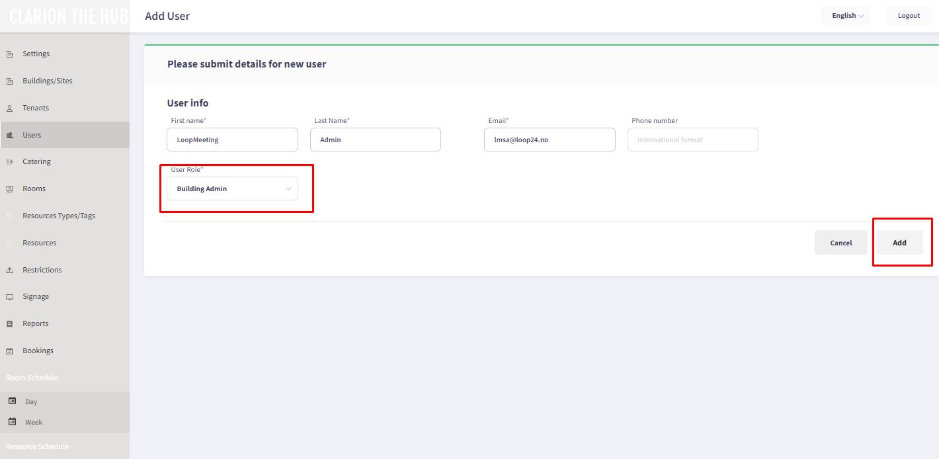
Task: Click the Add button to submit user
Action: coord(899,242)
